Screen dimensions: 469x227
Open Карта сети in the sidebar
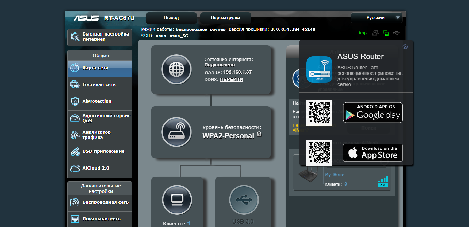tap(100, 68)
